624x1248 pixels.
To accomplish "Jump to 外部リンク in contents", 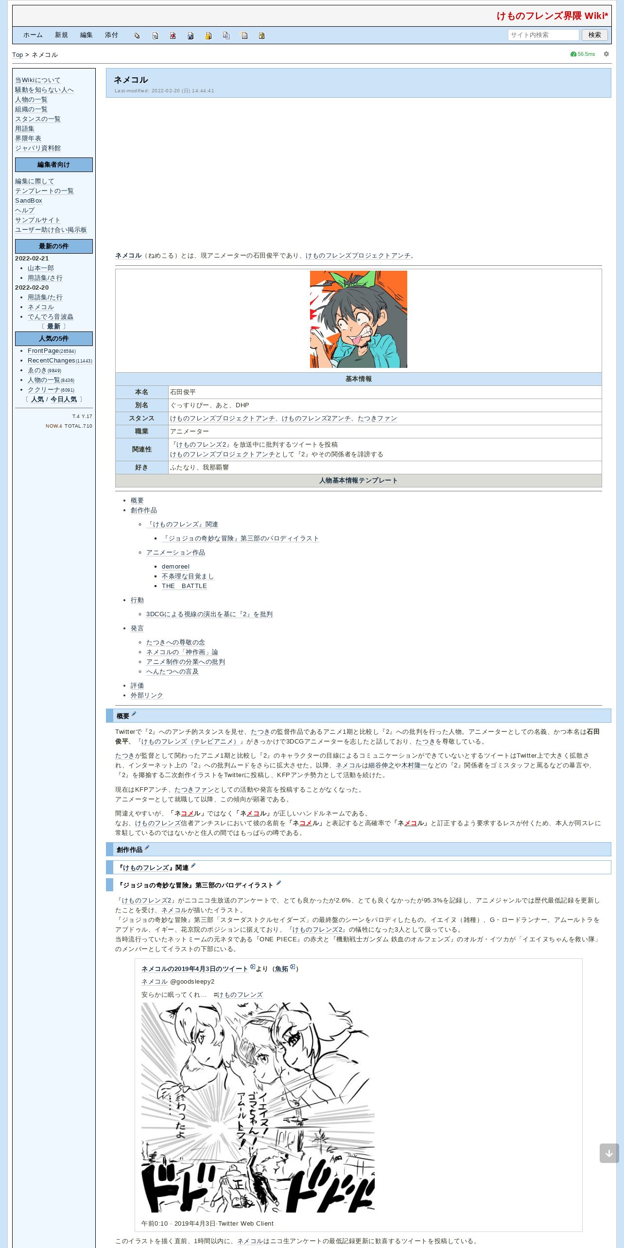I will [147, 695].
